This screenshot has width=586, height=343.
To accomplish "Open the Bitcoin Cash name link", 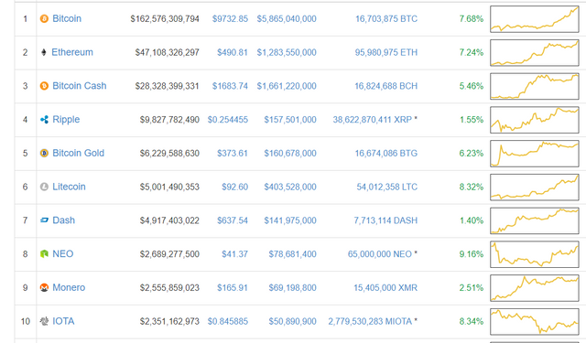I will point(80,86).
